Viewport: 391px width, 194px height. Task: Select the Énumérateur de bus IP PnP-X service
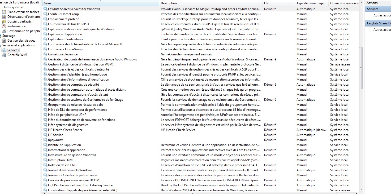(68, 24)
